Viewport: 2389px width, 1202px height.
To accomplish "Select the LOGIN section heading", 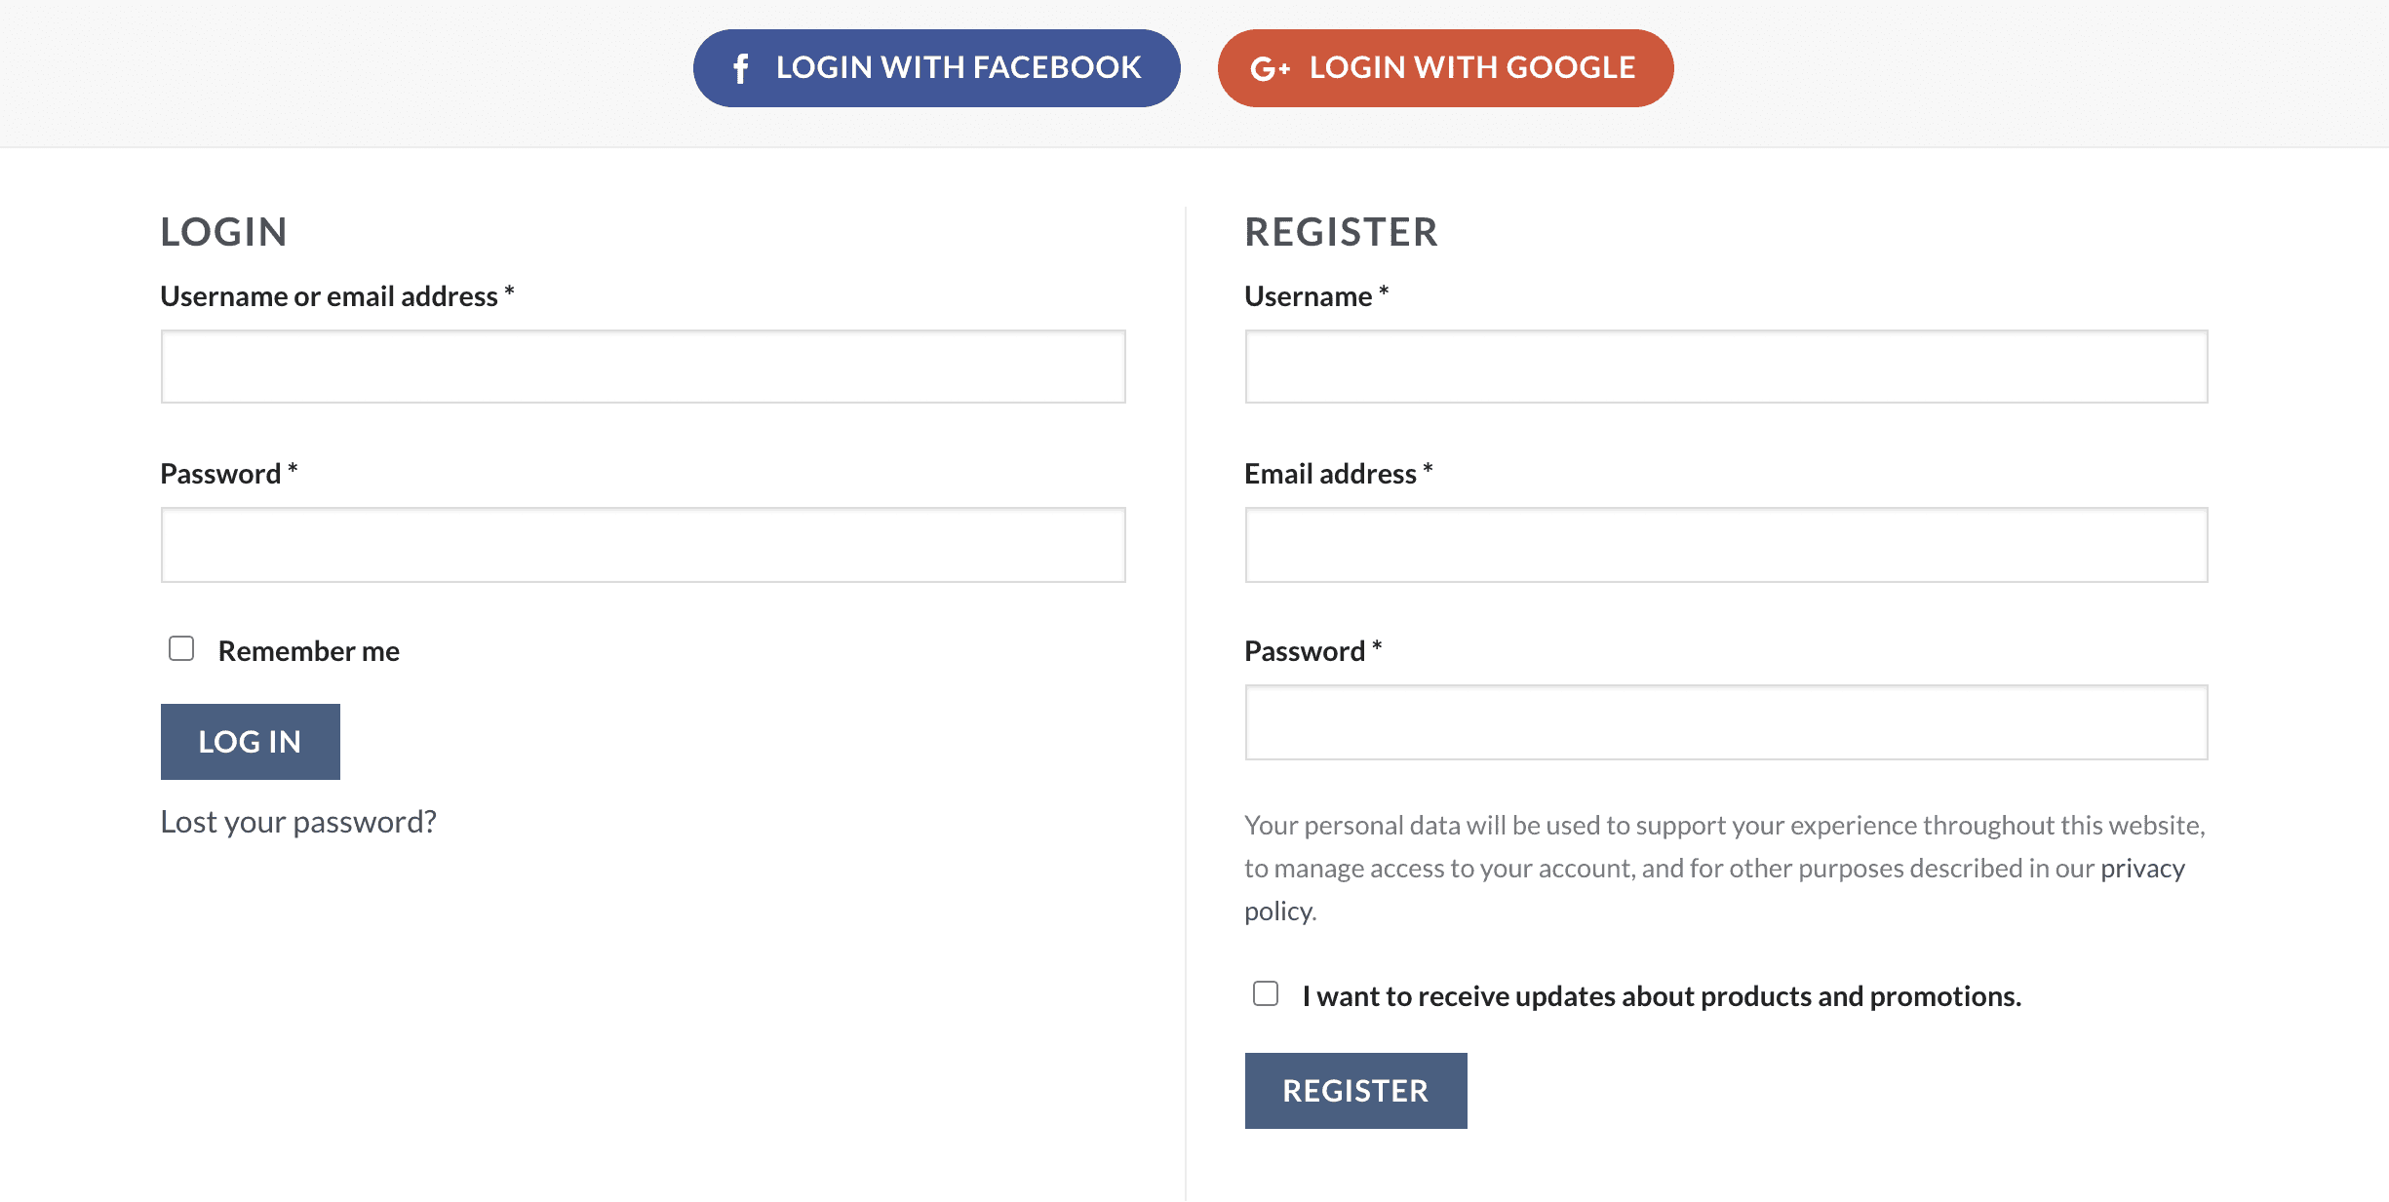I will click(x=223, y=232).
